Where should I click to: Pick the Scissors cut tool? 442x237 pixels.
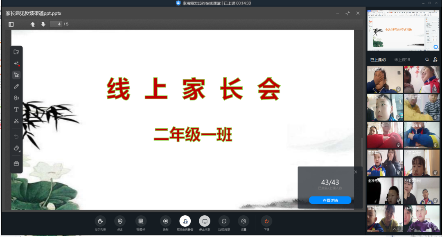[16, 121]
